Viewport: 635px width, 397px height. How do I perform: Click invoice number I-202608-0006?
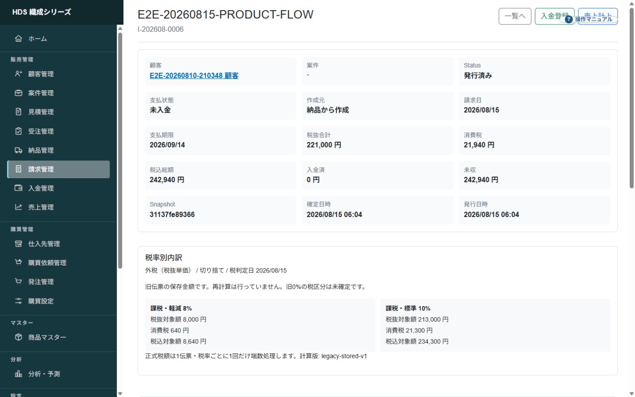(x=160, y=29)
